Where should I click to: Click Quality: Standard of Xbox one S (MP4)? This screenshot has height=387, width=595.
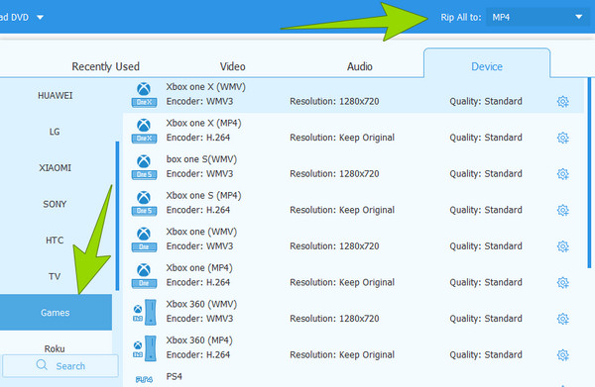point(486,210)
